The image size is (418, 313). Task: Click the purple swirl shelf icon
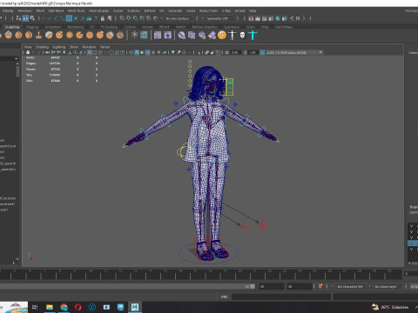[158, 36]
